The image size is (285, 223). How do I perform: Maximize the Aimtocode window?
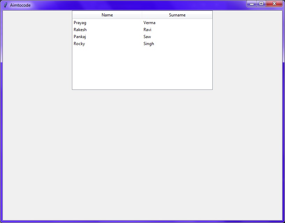pyautogui.click(x=261, y=3)
